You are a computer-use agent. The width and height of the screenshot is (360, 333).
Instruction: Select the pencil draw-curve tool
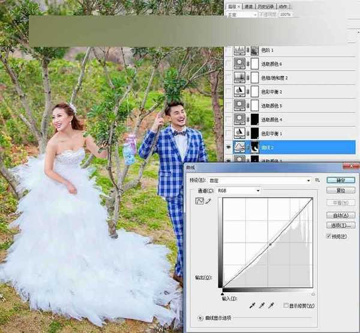[209, 202]
